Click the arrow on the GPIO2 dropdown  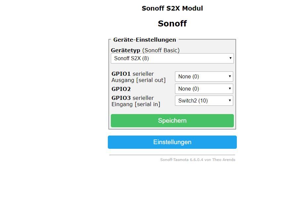[x=230, y=88]
